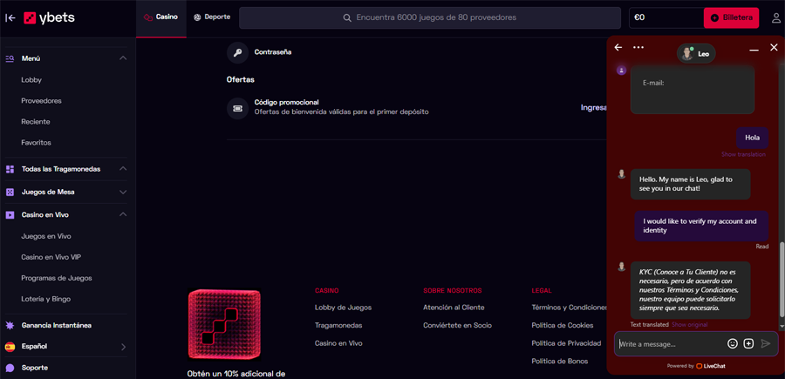Click agent Leo's avatar badge
The image size is (785, 379).
click(x=696, y=53)
